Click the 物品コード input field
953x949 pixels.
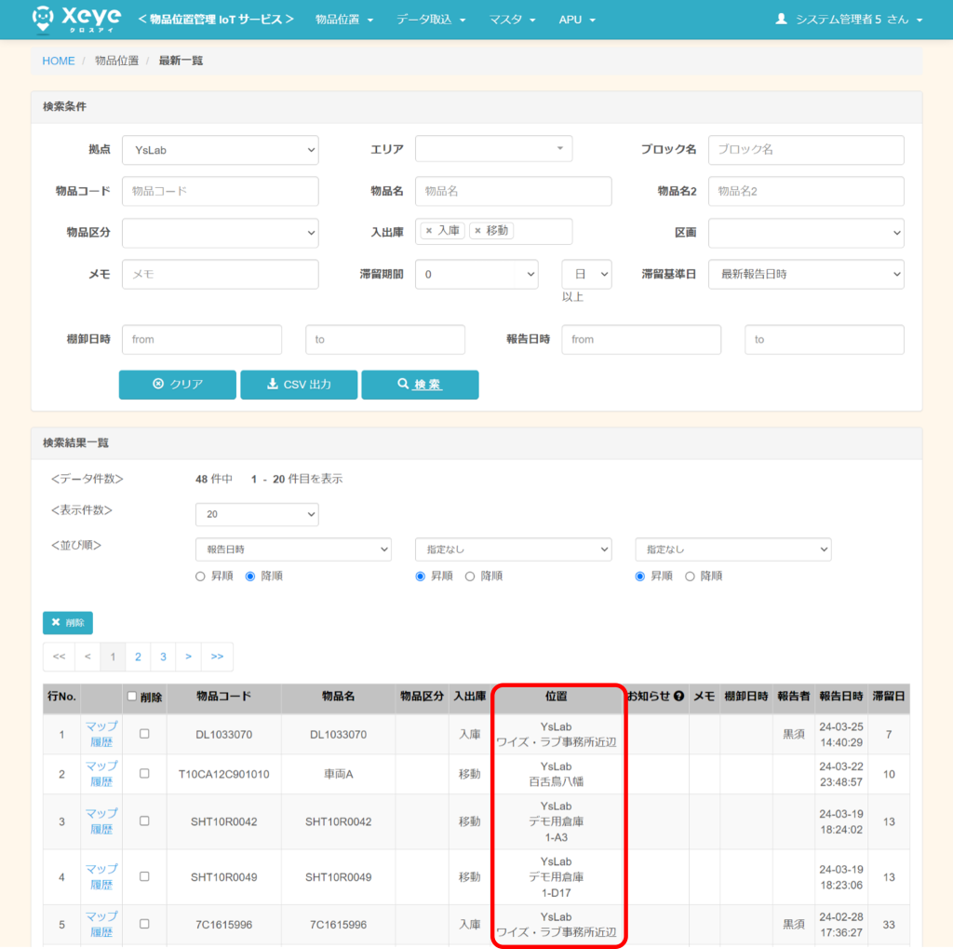pyautogui.click(x=220, y=191)
